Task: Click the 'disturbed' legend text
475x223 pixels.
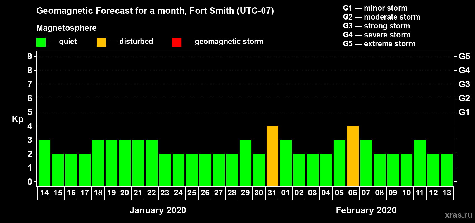Action: pos(136,42)
